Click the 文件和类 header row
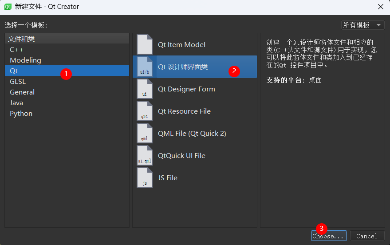390x245 pixels. pyautogui.click(x=67, y=39)
